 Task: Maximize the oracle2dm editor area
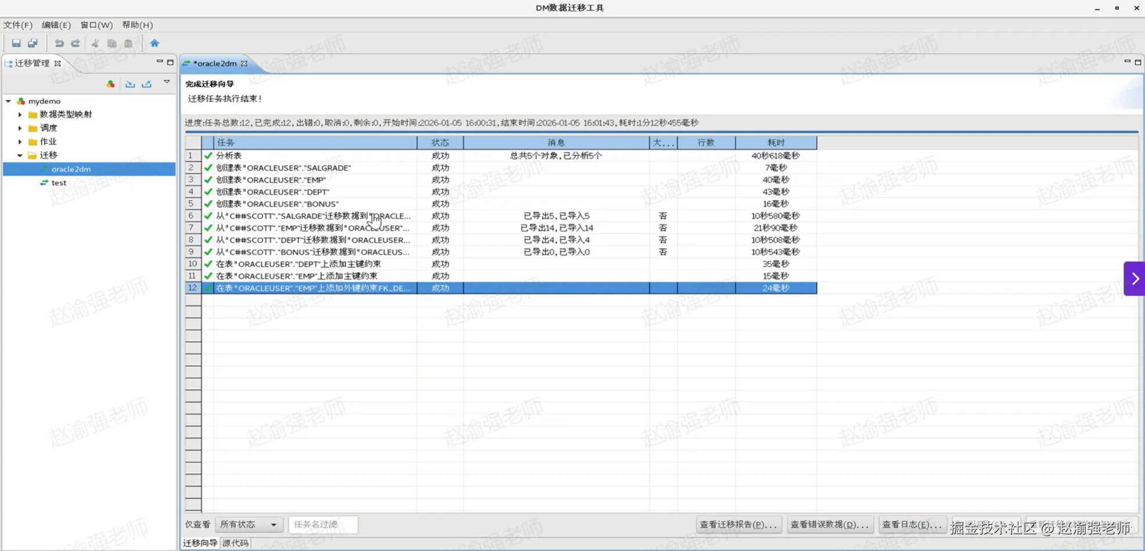1138,62
